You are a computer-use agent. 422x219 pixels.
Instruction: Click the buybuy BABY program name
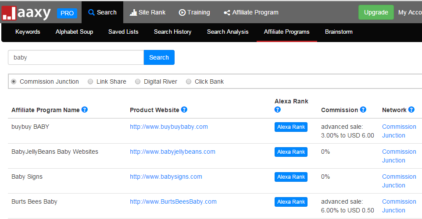(30, 127)
